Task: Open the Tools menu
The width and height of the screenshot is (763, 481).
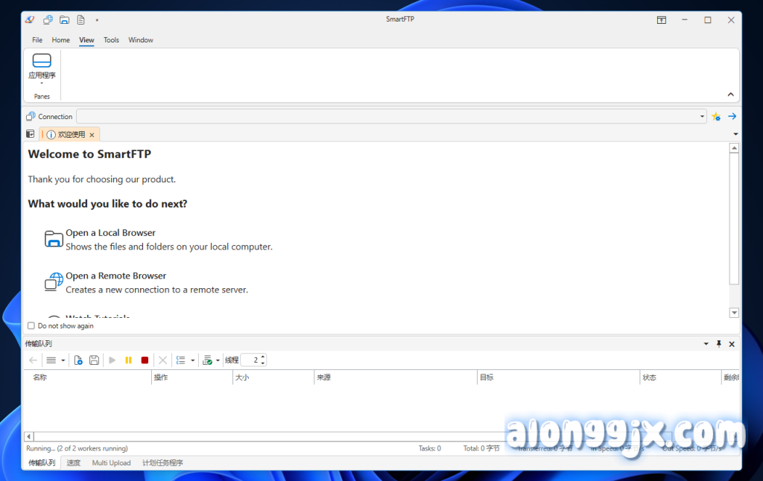Action: [x=111, y=40]
